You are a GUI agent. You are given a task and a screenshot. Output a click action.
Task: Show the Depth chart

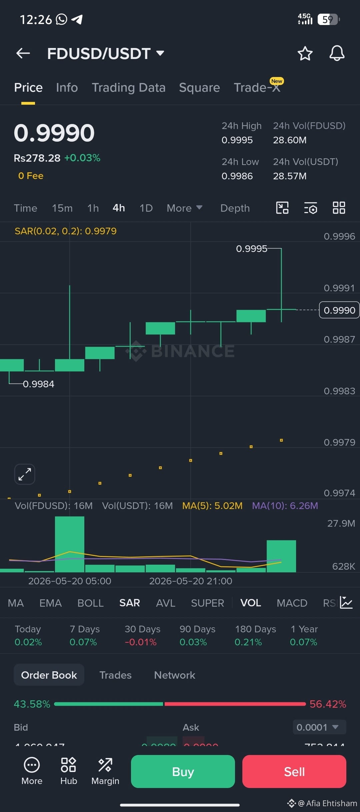pyautogui.click(x=235, y=208)
